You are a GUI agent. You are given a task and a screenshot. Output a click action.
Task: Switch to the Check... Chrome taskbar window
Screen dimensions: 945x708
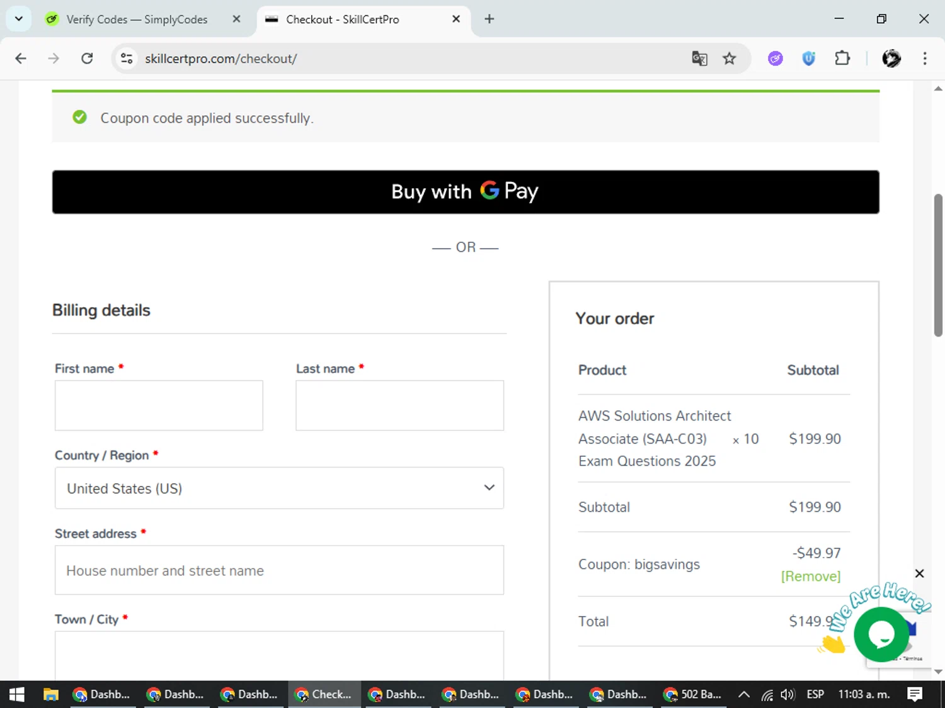point(324,694)
